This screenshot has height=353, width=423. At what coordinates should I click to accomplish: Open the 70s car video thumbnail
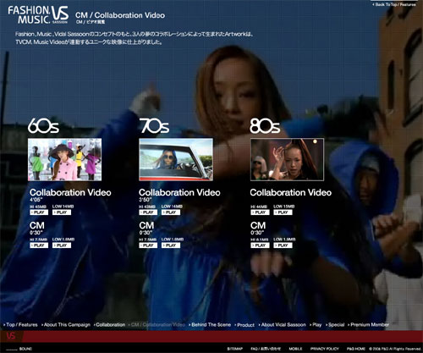[176, 160]
